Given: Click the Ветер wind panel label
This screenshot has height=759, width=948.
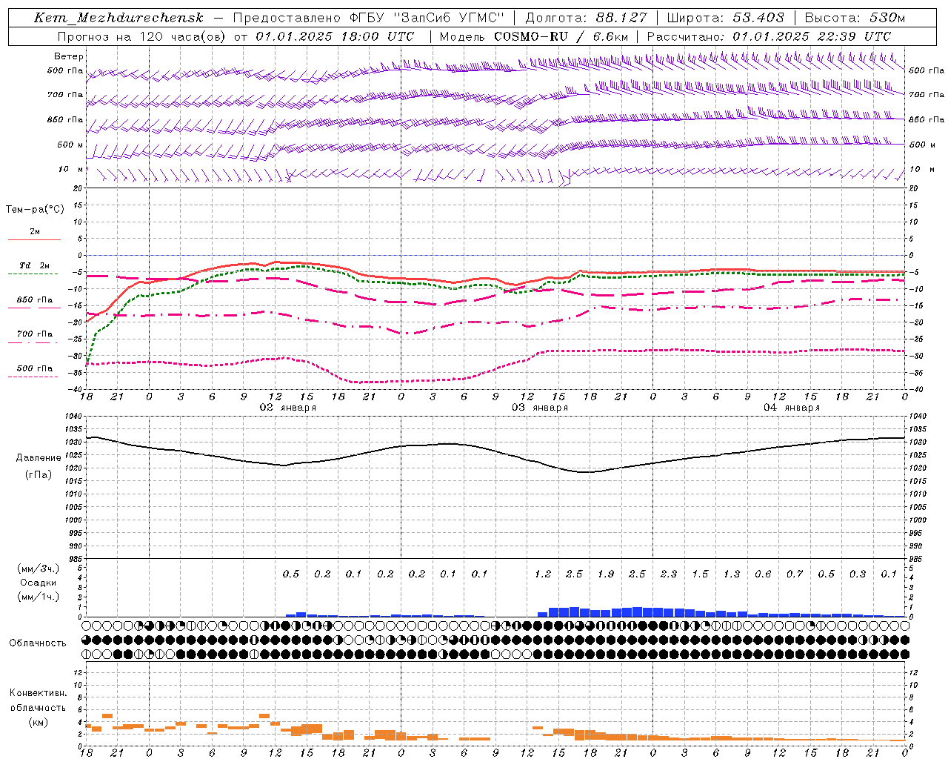Looking at the screenshot, I should pyautogui.click(x=69, y=56).
